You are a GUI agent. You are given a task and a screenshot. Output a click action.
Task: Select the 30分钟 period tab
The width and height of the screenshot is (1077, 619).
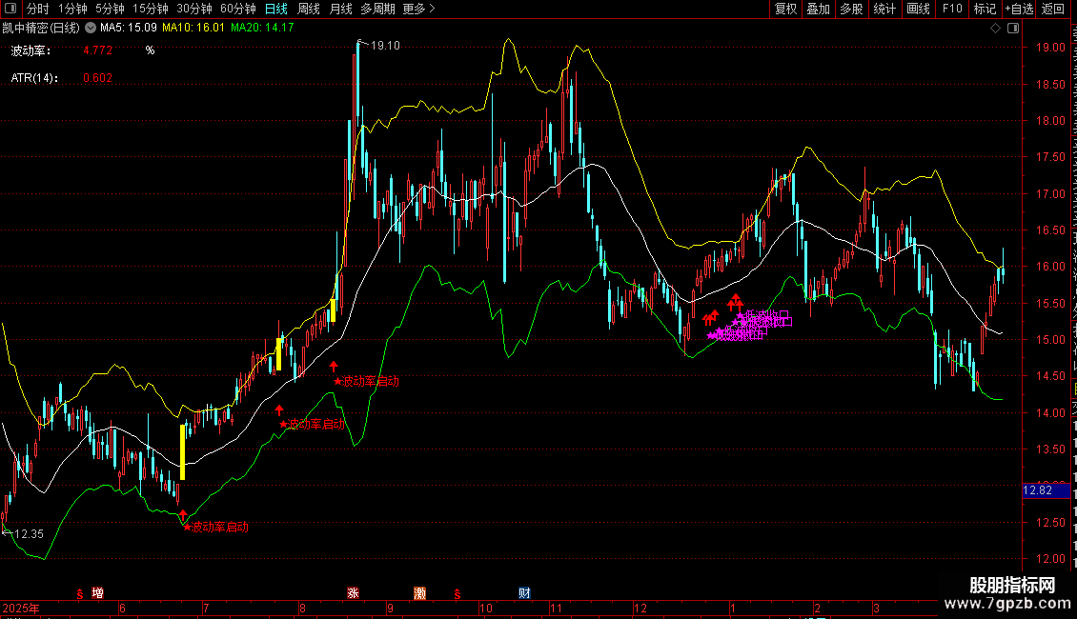click(194, 9)
